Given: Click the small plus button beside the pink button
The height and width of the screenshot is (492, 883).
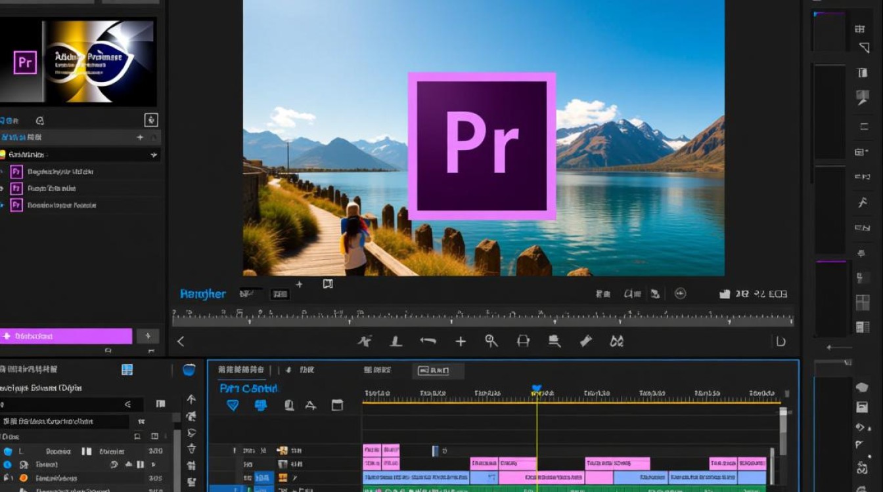Looking at the screenshot, I should (148, 336).
